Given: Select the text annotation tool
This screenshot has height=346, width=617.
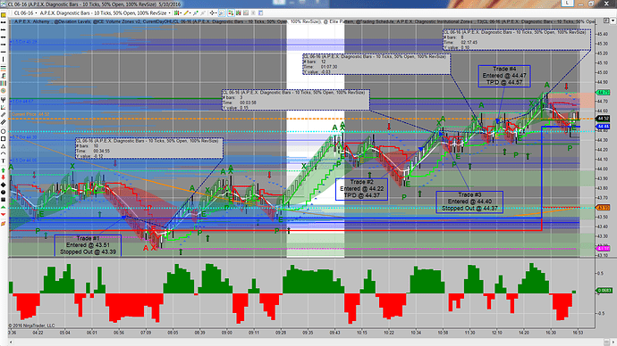Looking at the screenshot, I should 4,161.
